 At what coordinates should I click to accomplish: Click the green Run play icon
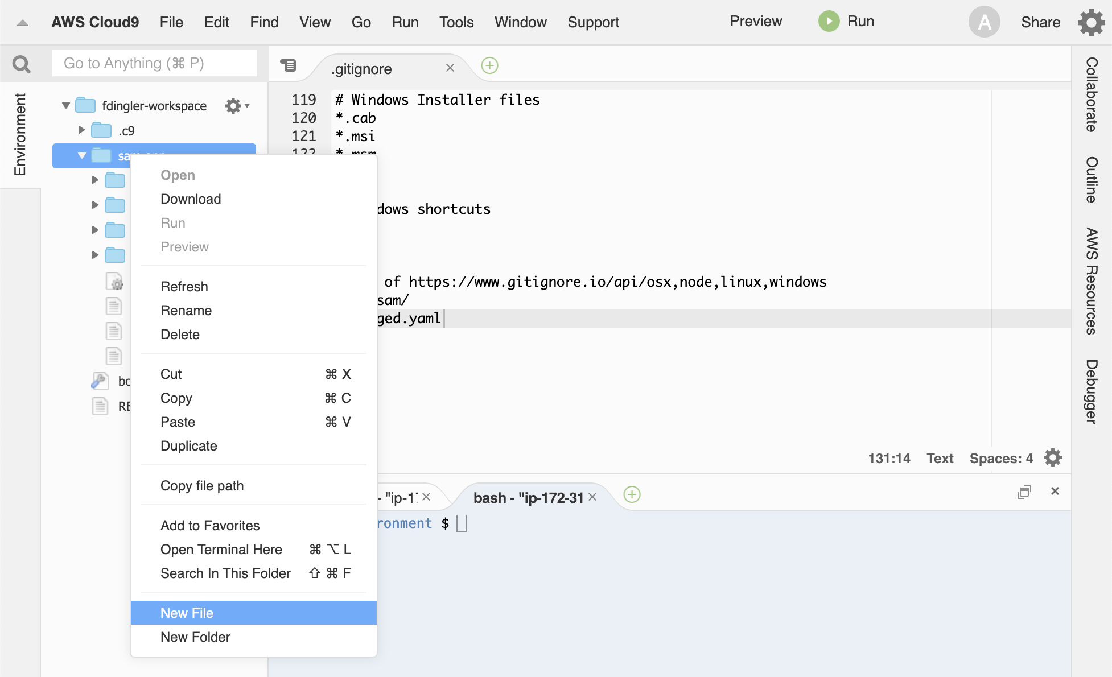click(829, 22)
